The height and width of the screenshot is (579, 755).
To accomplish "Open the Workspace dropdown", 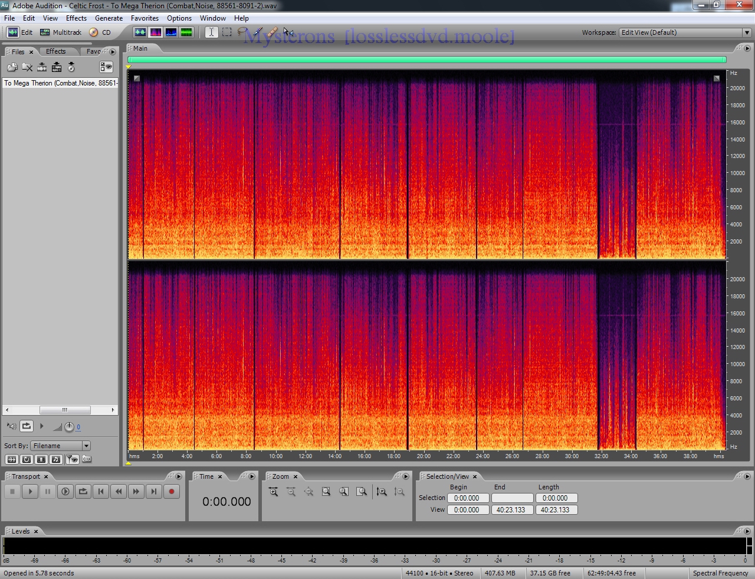I will click(x=746, y=32).
